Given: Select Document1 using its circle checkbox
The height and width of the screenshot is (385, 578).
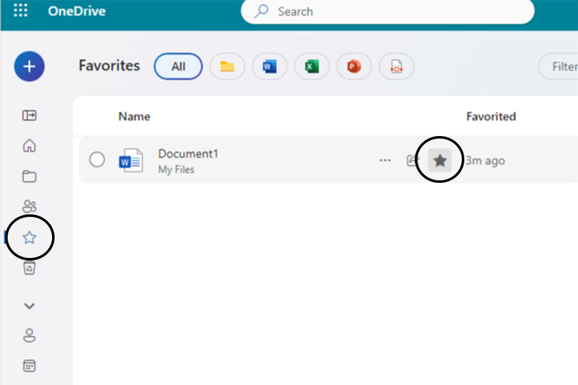Looking at the screenshot, I should (x=97, y=160).
